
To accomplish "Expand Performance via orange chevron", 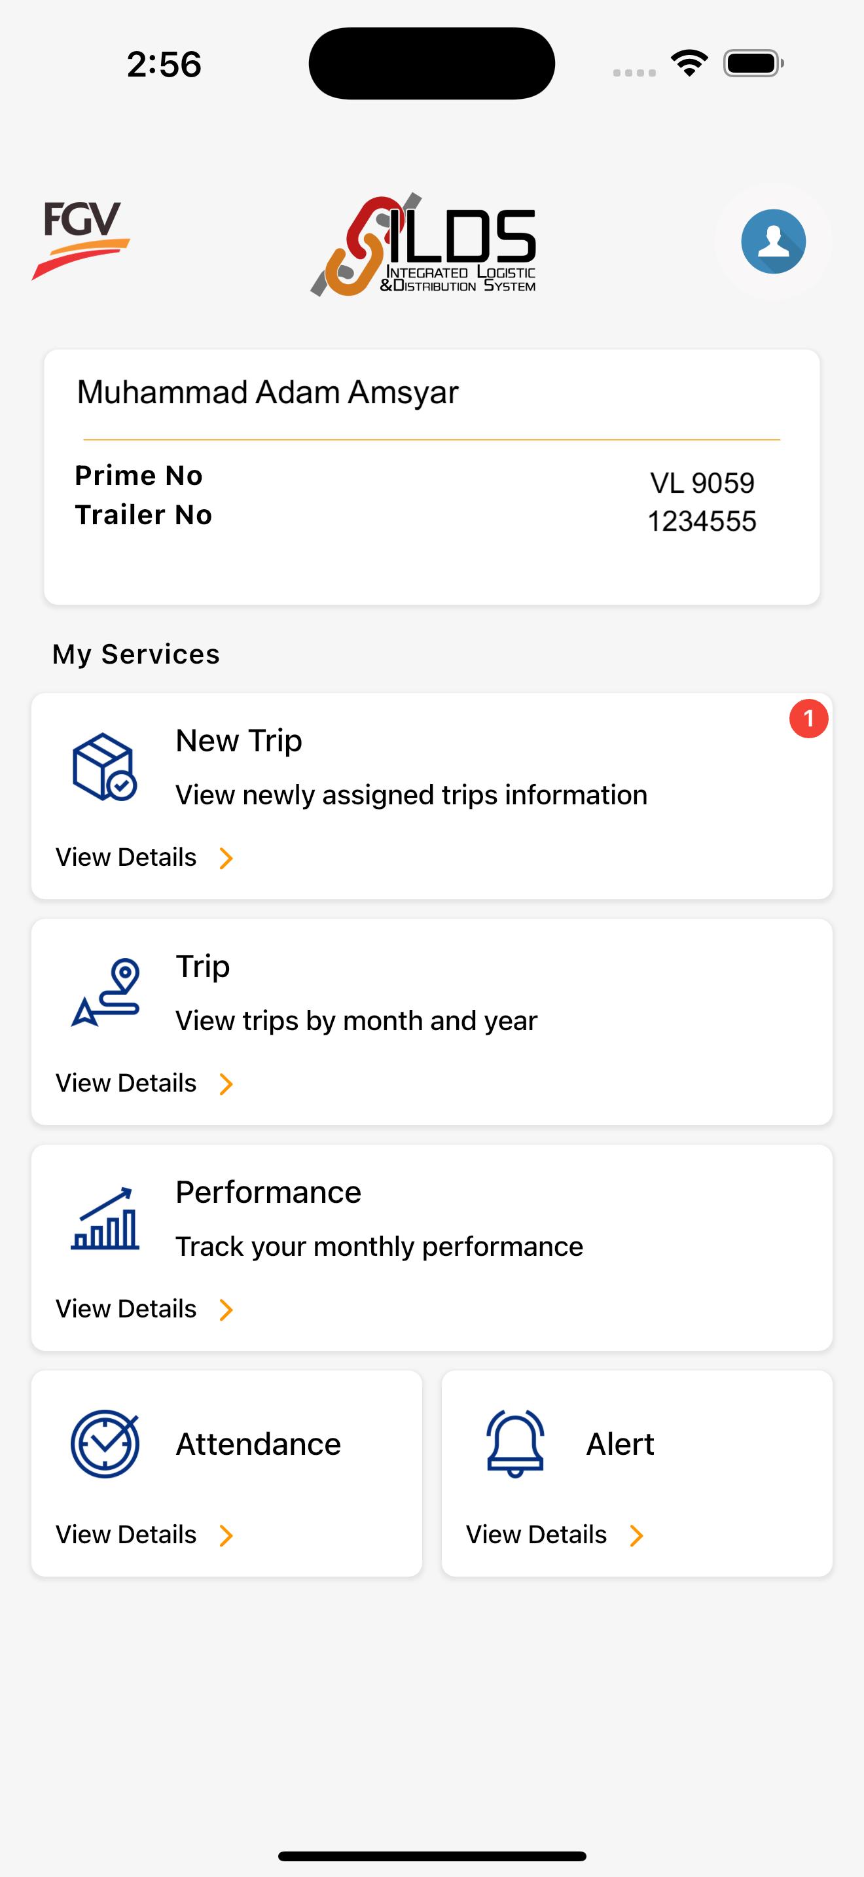I will [226, 1310].
